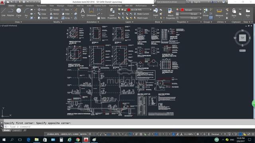The width and height of the screenshot is (255, 143).
Task: Select the Line drawing tool
Action: (x=4, y=13)
